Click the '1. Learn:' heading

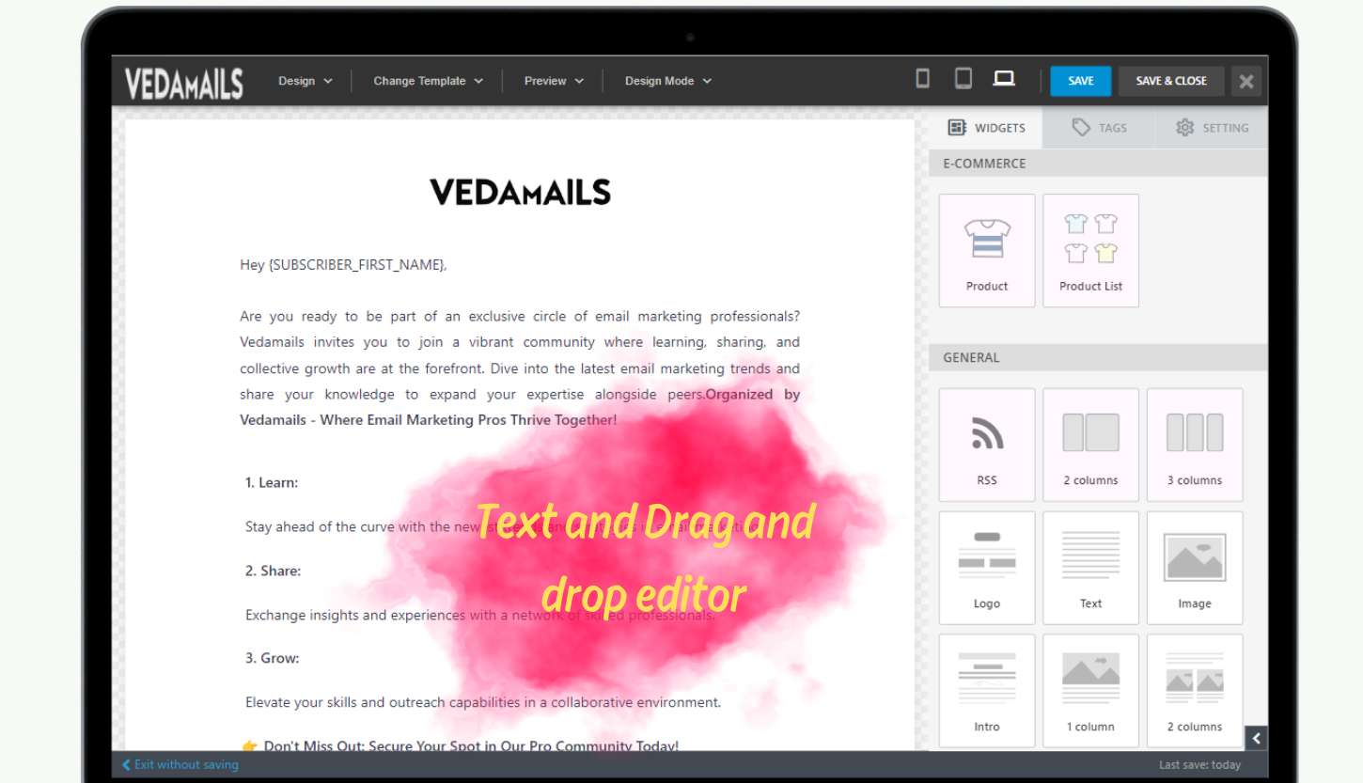point(272,482)
